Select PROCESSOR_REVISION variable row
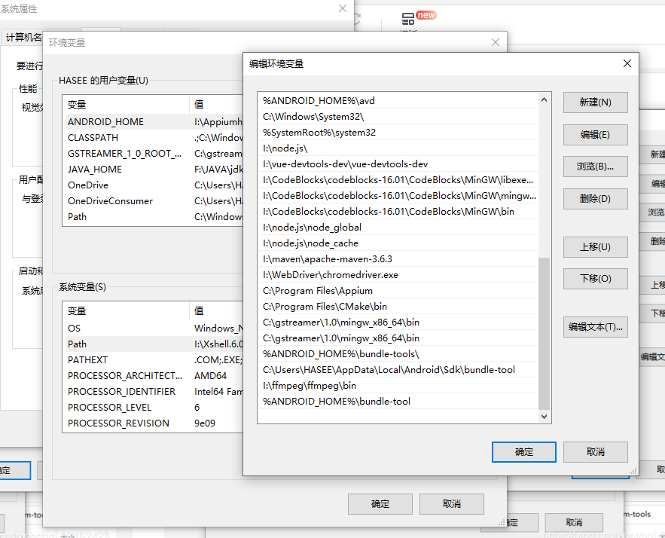 pyautogui.click(x=154, y=423)
